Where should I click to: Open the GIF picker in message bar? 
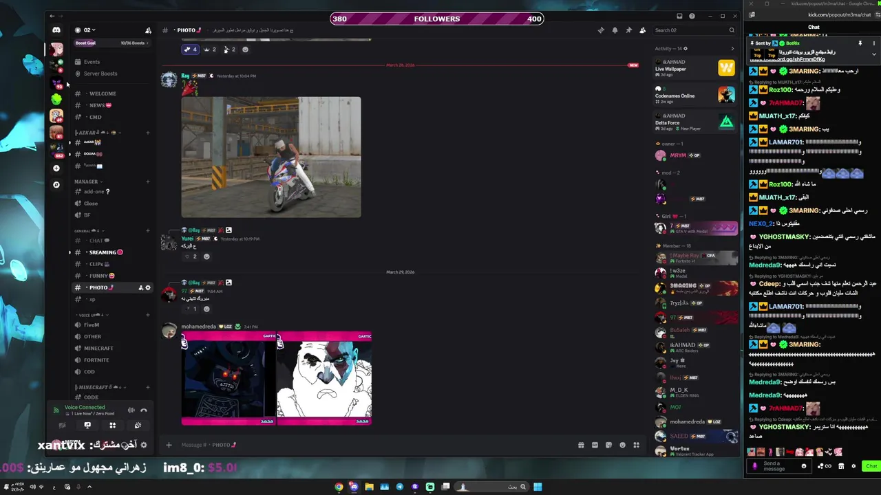595,445
